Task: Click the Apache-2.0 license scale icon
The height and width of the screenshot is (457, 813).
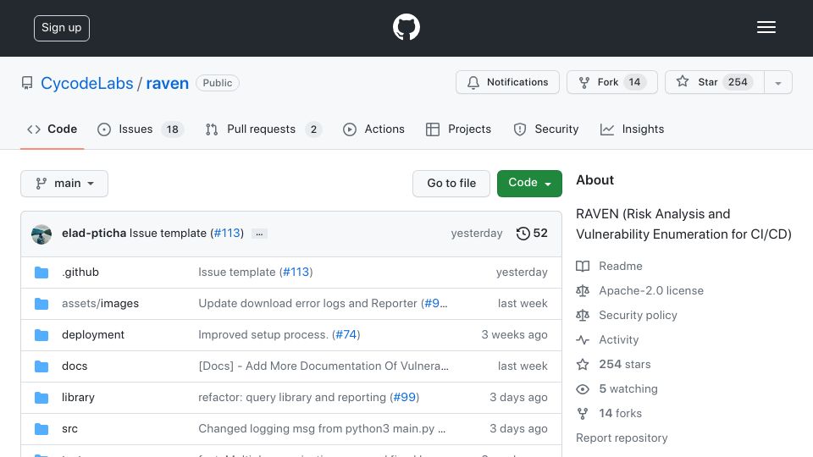Action: pos(583,290)
